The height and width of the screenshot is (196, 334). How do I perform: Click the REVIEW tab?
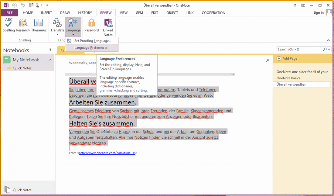pyautogui.click(x=106, y=13)
